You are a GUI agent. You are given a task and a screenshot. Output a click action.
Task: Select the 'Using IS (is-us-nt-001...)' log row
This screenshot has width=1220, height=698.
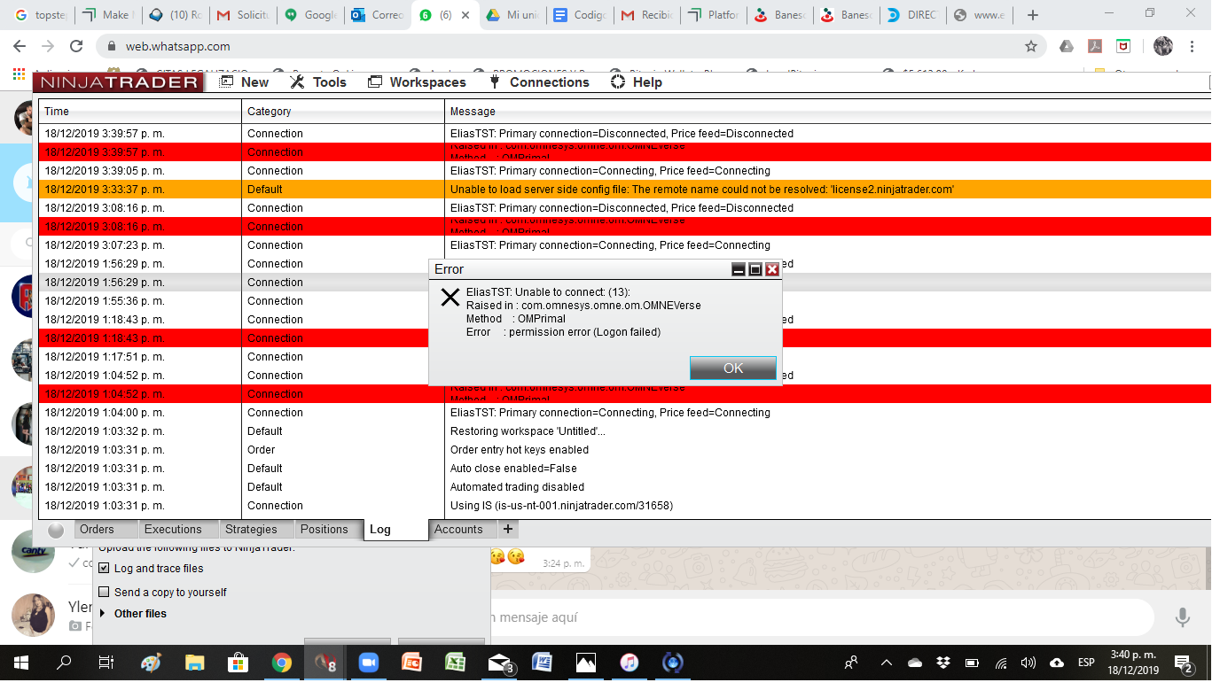click(625, 506)
